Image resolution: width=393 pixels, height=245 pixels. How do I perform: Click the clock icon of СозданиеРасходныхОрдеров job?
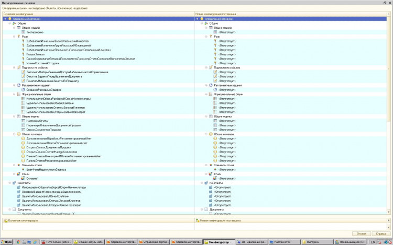[23, 90]
